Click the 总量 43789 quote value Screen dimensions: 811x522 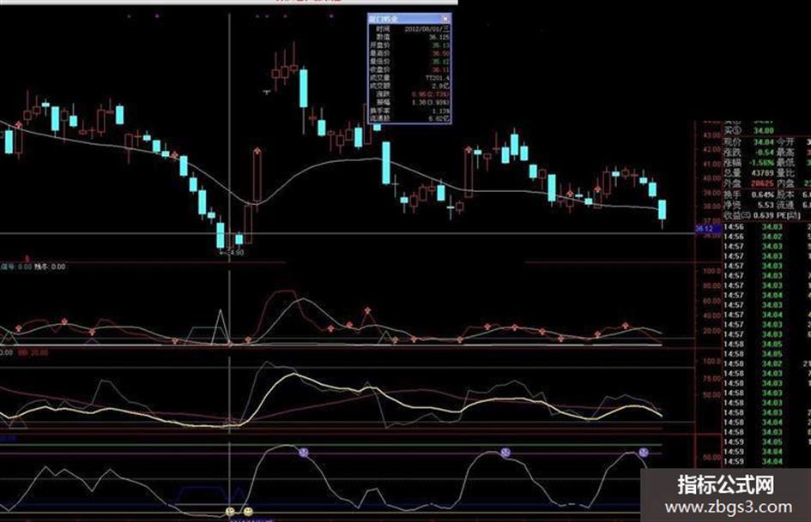(x=762, y=172)
